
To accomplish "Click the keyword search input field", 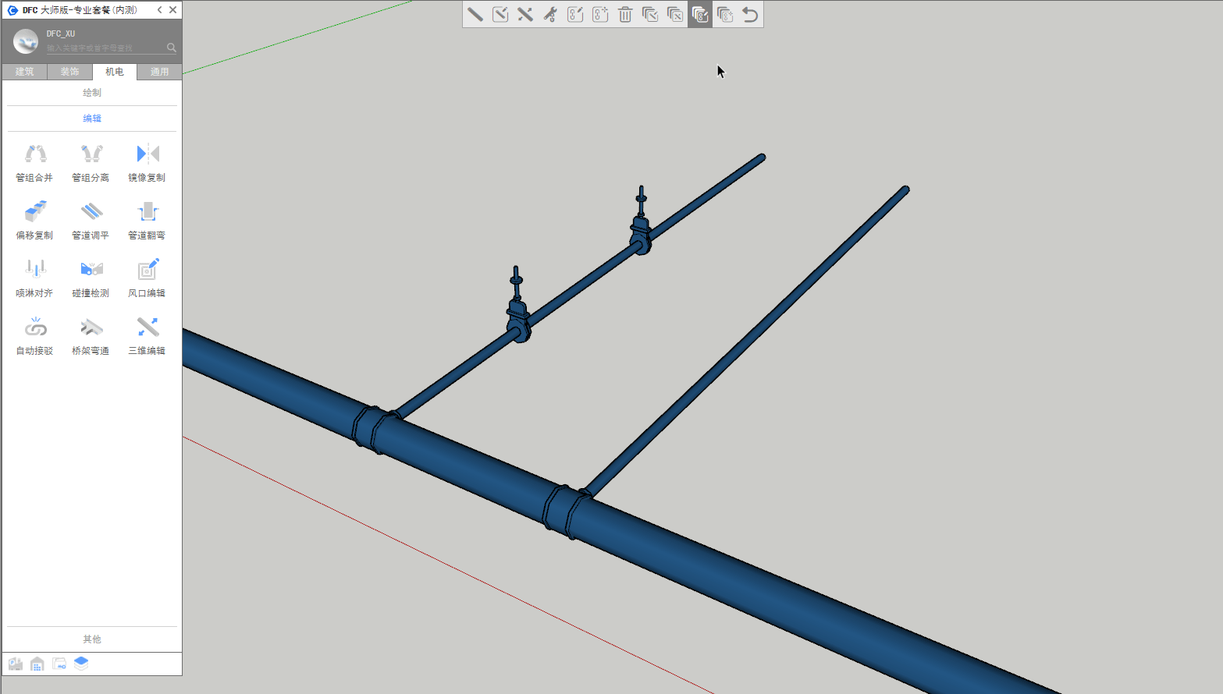I will pos(105,48).
